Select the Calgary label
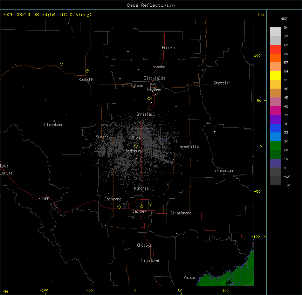The height and width of the screenshot is (295, 302). tap(140, 211)
